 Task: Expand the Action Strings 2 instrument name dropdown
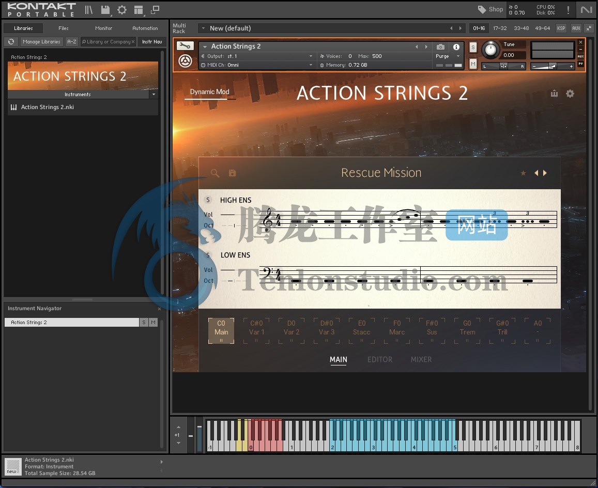click(205, 47)
